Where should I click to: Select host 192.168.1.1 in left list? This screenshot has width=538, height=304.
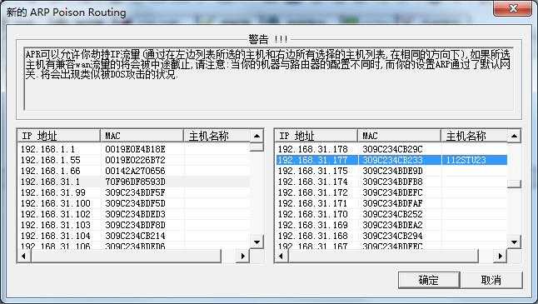point(134,149)
